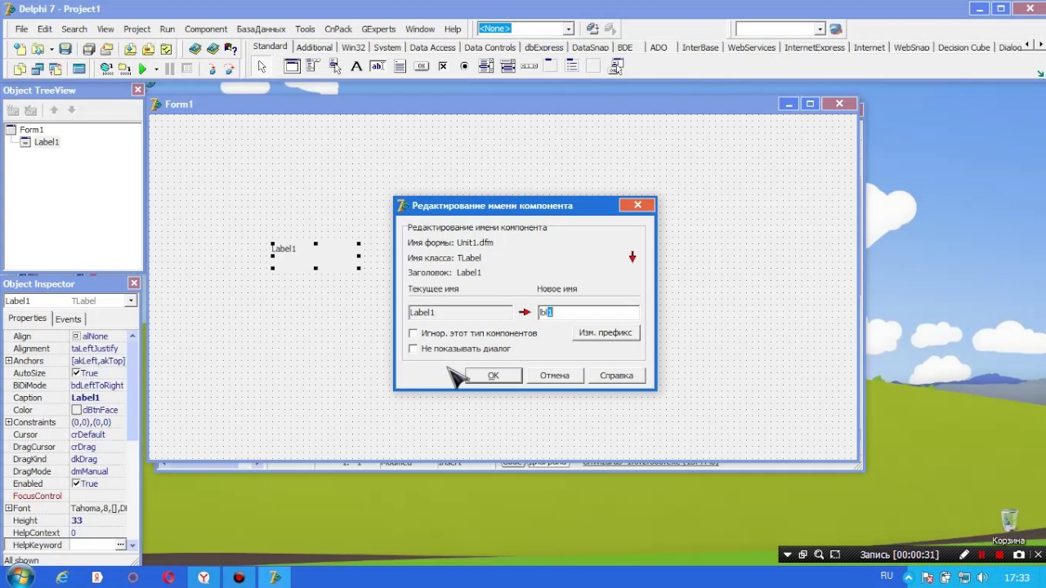Expand the Constraints property
Image resolution: width=1046 pixels, height=588 pixels.
pyautogui.click(x=8, y=422)
